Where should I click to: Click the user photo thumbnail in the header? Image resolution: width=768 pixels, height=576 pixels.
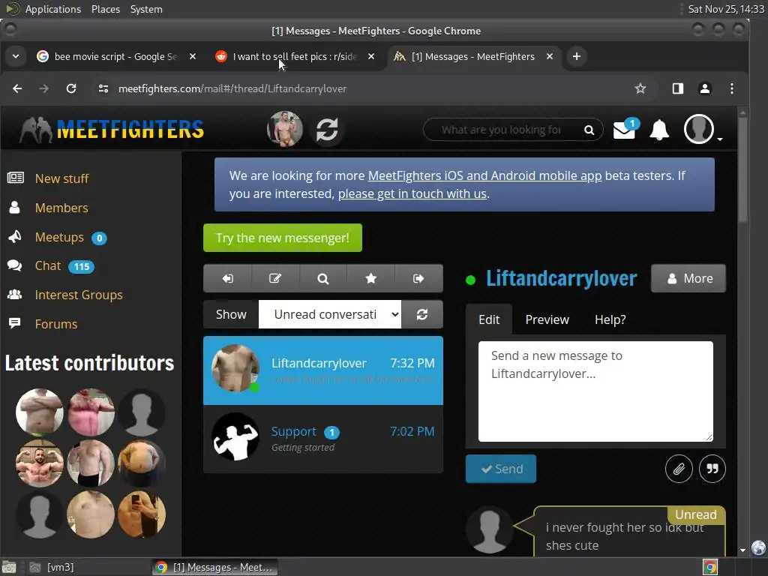(284, 129)
